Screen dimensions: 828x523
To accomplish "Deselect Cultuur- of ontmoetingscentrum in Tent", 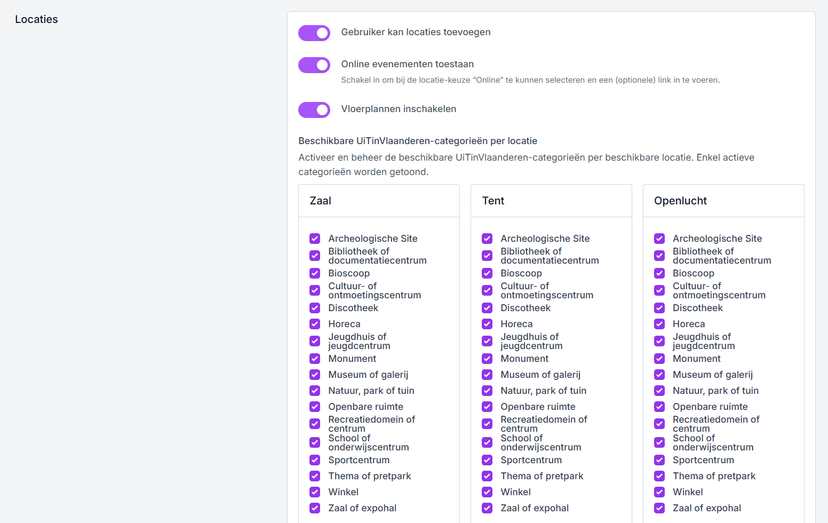I will [487, 290].
